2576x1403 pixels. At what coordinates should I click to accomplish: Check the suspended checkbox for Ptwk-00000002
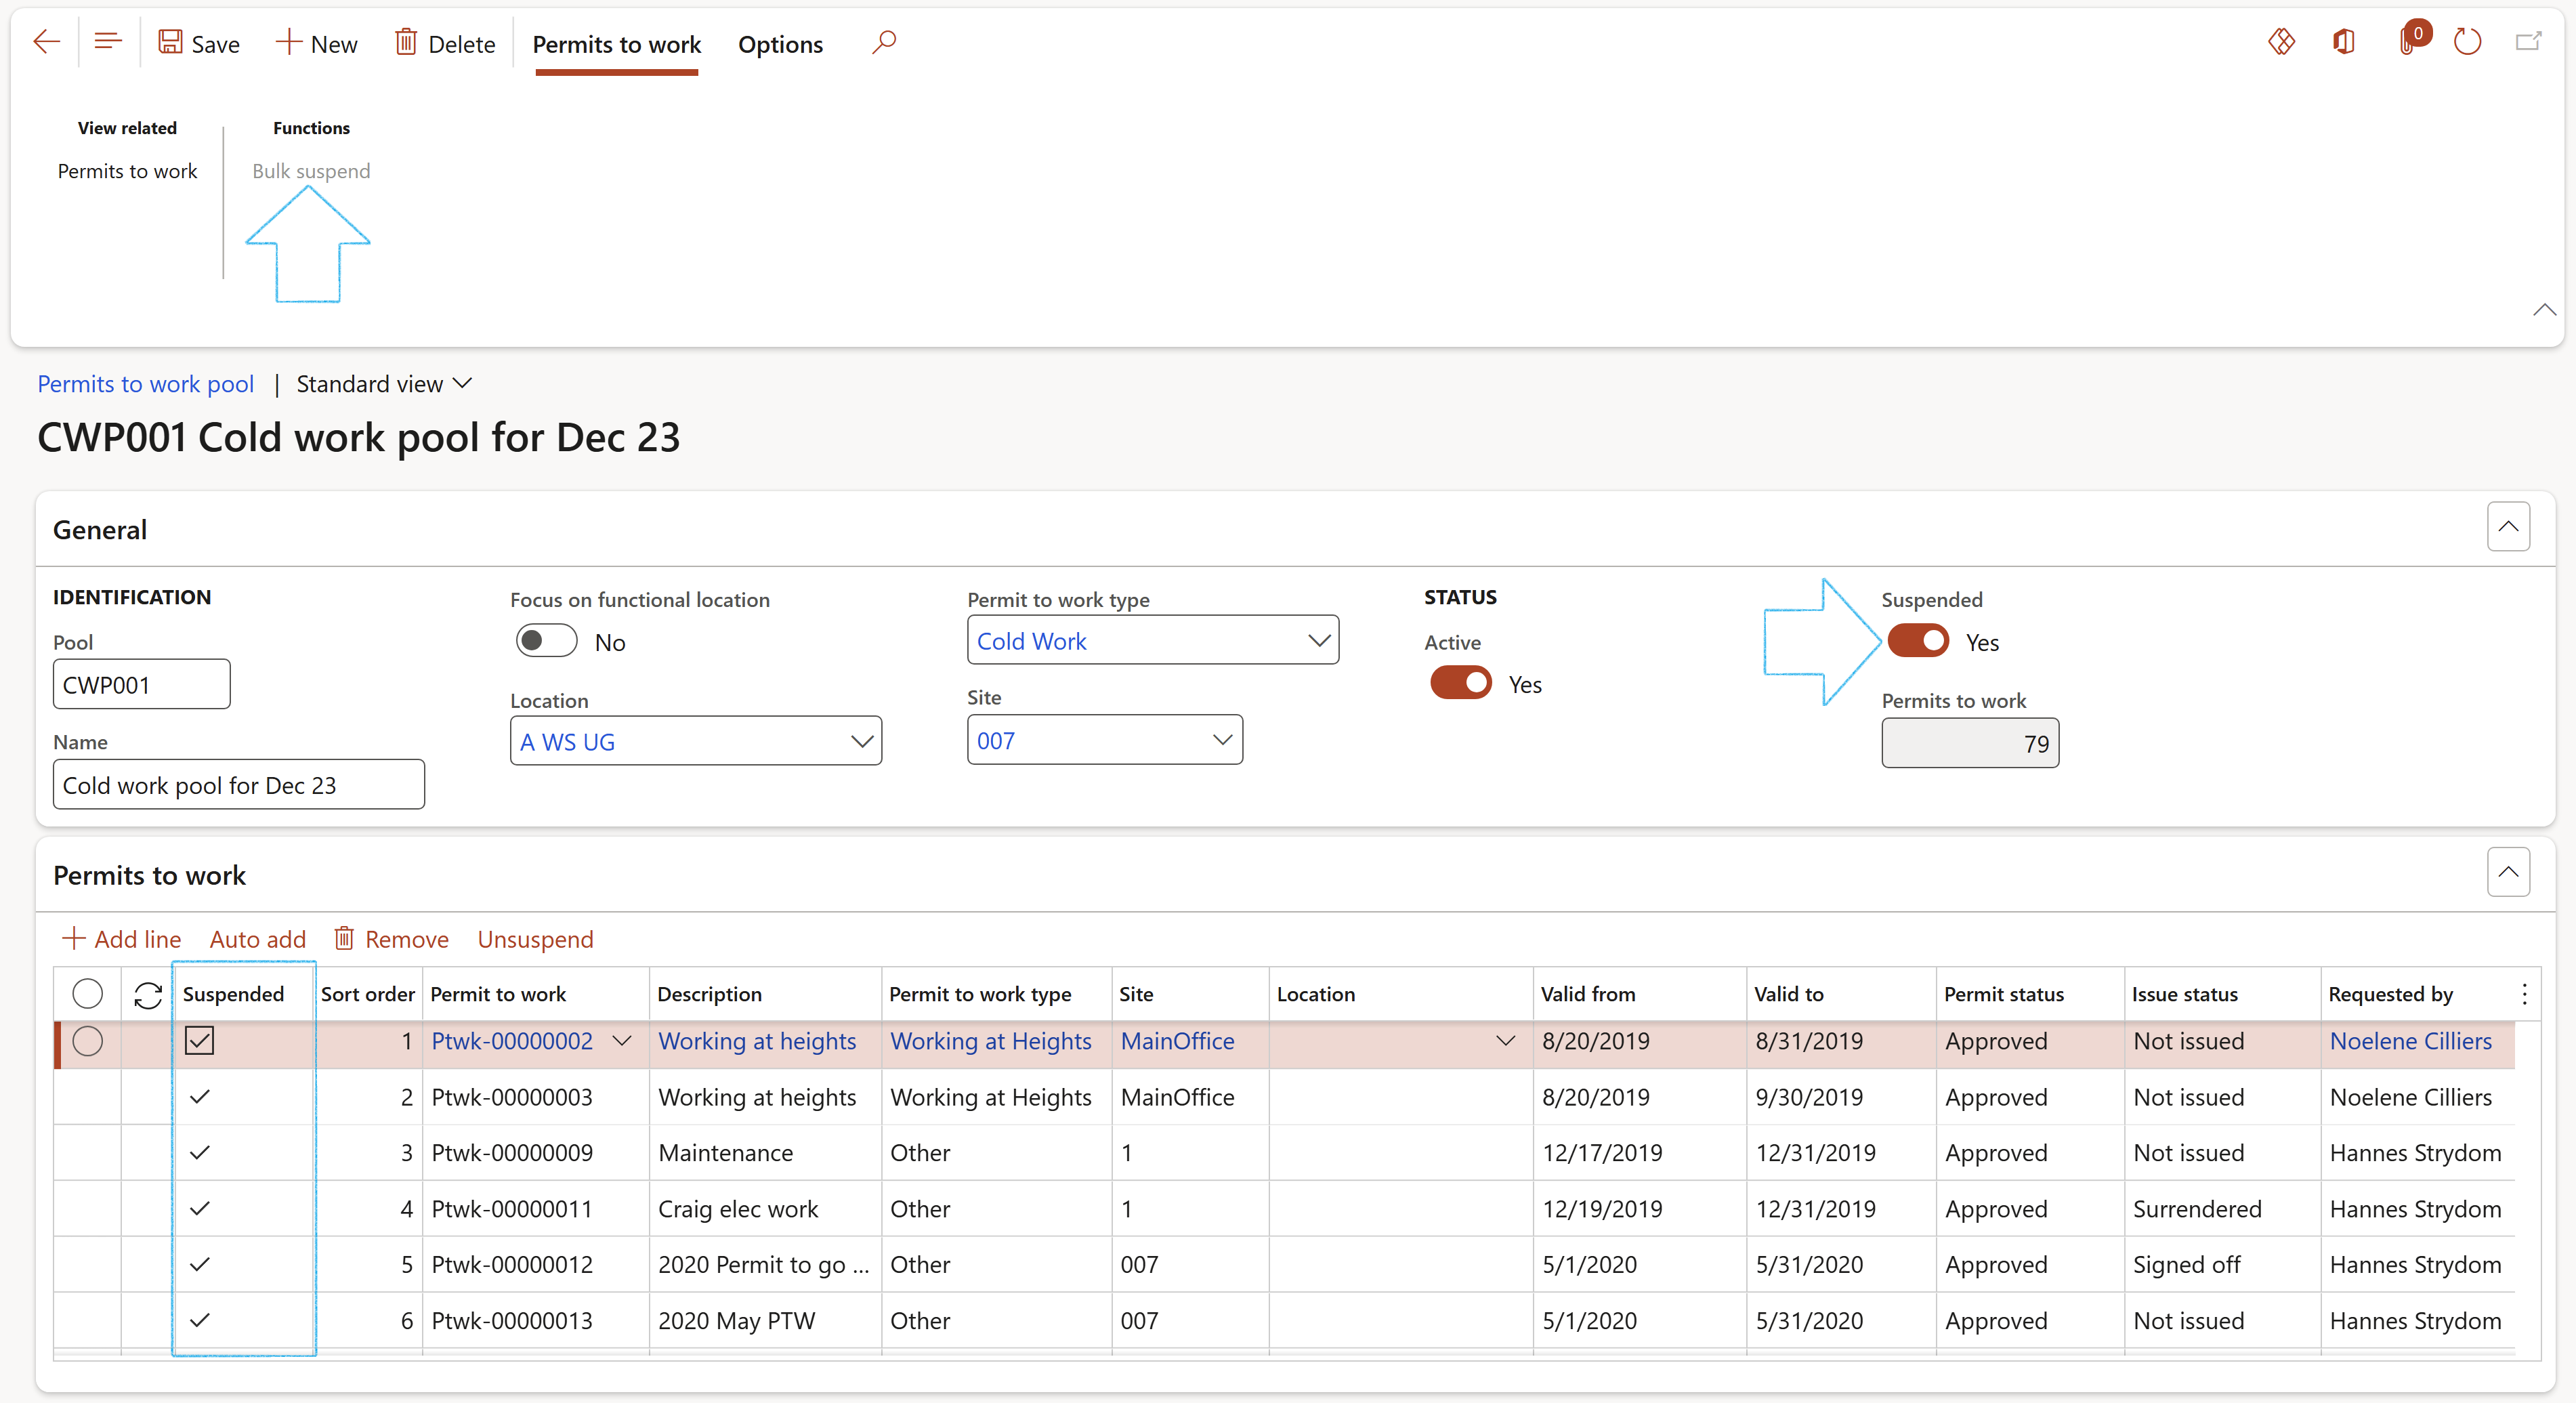coord(200,1040)
